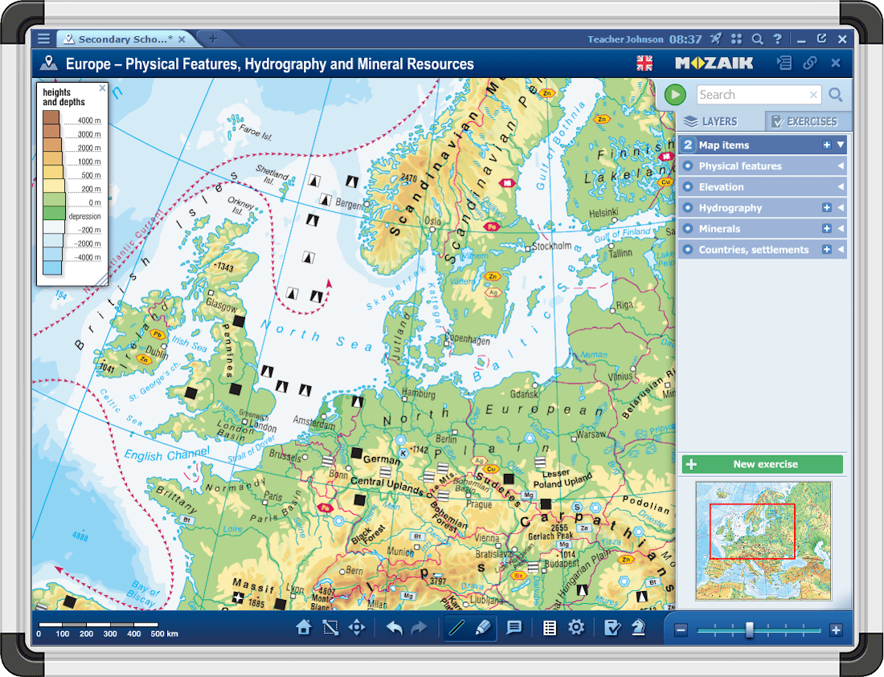
Task: Open the comment speech bubble tool
Action: (514, 628)
